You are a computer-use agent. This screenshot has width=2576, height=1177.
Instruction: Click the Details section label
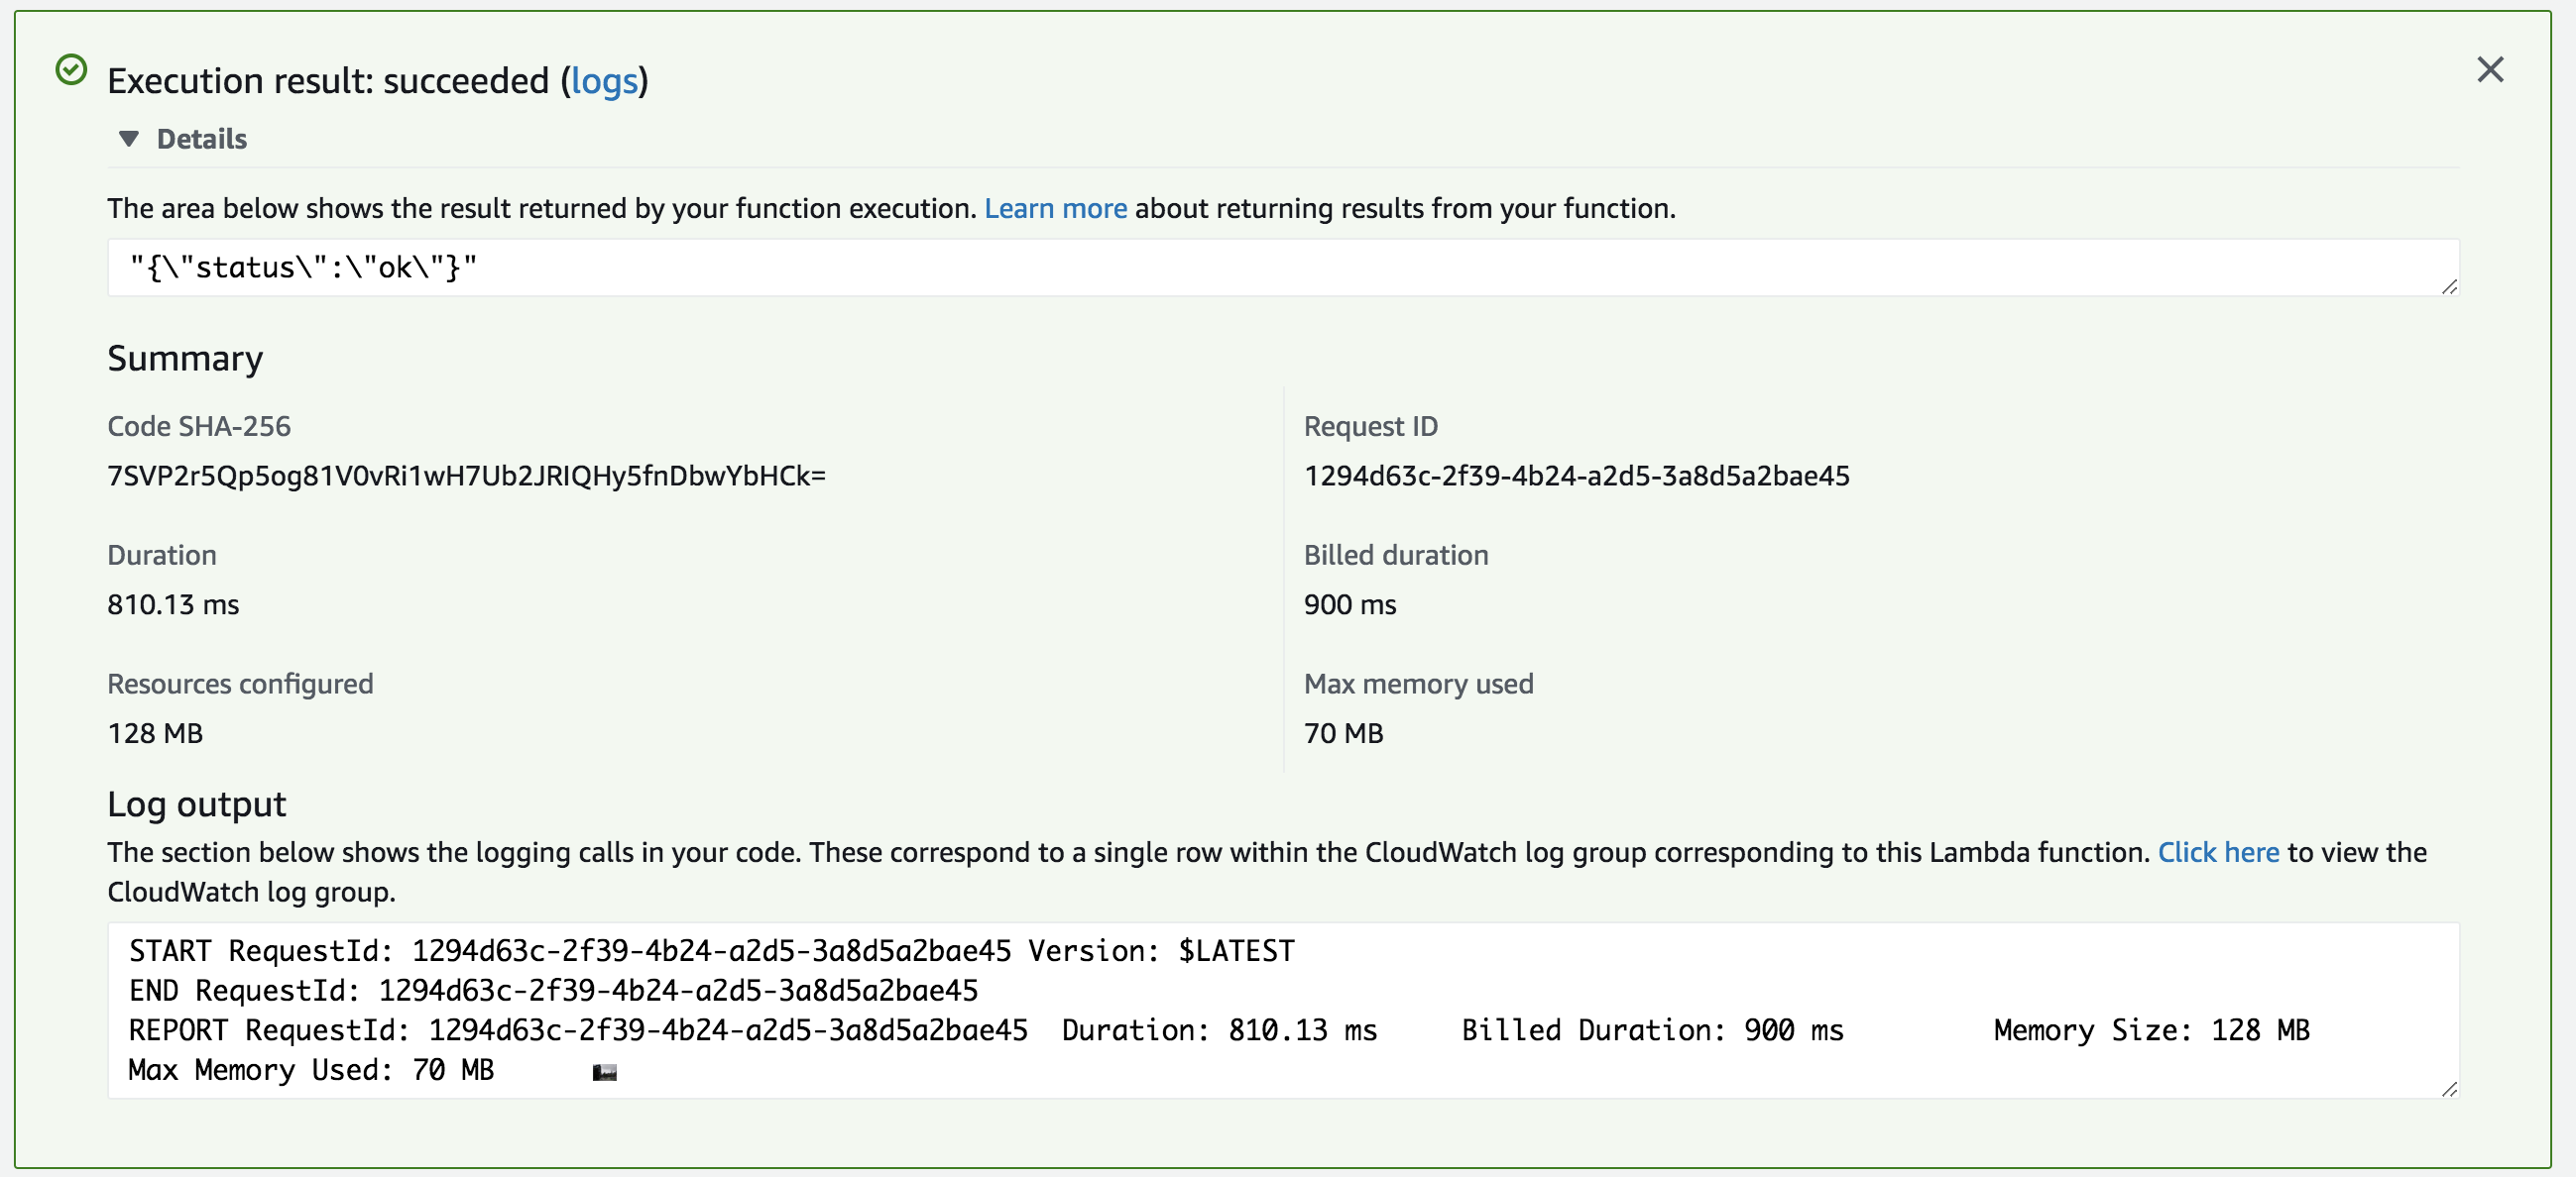[x=201, y=139]
